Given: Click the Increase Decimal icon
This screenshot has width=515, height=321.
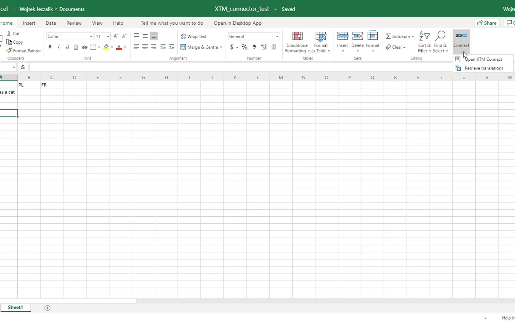Looking at the screenshot, I should coord(264,47).
